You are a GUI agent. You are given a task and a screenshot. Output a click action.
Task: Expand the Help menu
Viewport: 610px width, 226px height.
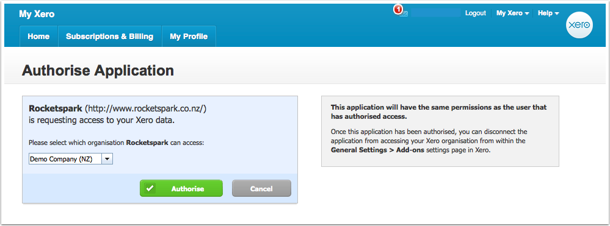pos(548,13)
